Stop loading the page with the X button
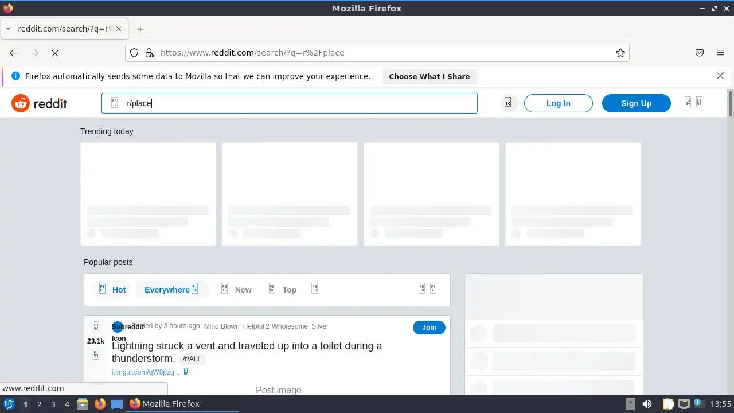 (x=55, y=53)
